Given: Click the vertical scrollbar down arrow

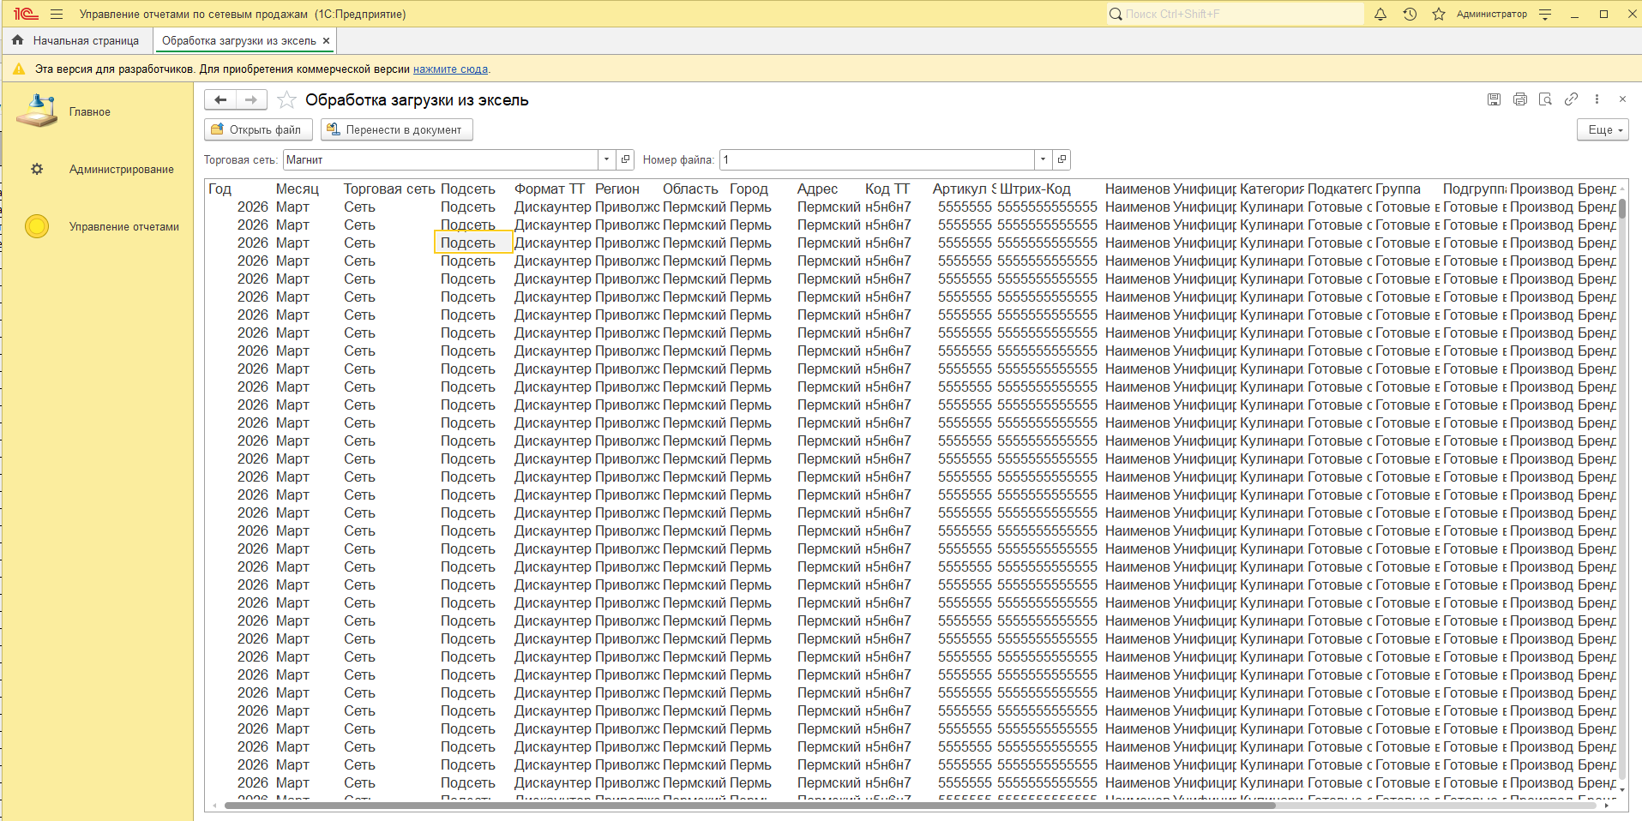Looking at the screenshot, I should click(1621, 789).
